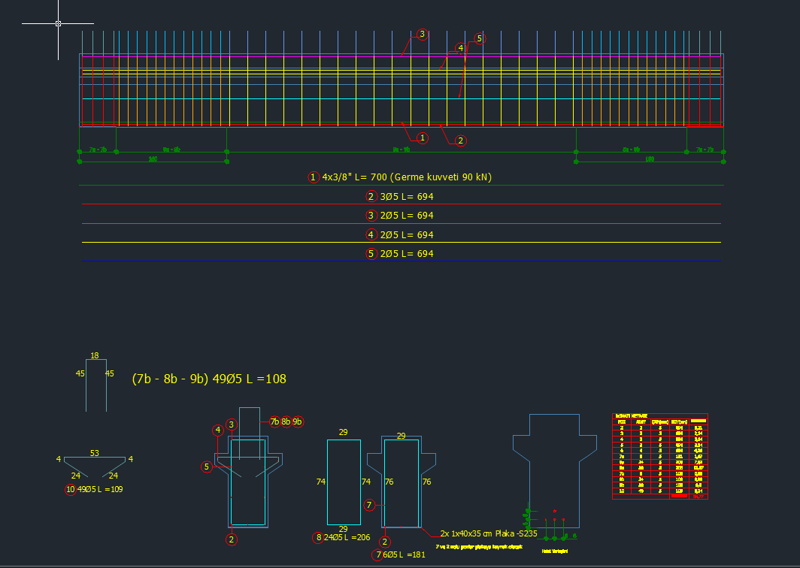
Task: Click circled number 5 beside the last 2Ø5 L= 694
Action: (371, 254)
